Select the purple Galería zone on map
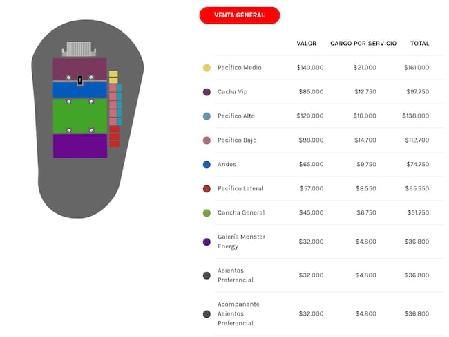 80,146
